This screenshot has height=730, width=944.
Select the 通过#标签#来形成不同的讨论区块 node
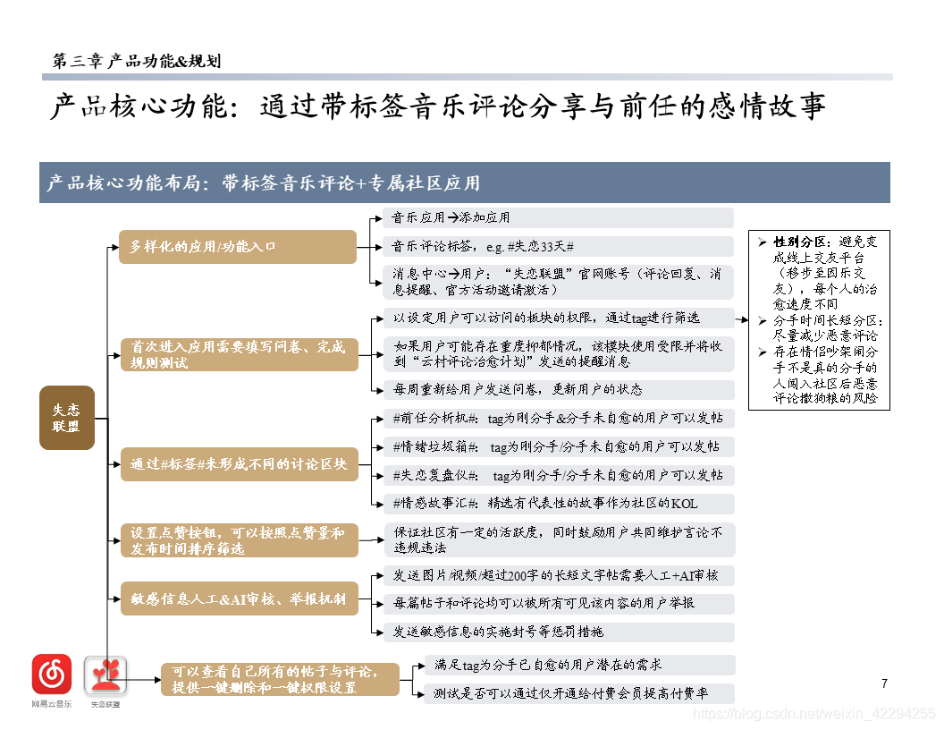pos(240,463)
